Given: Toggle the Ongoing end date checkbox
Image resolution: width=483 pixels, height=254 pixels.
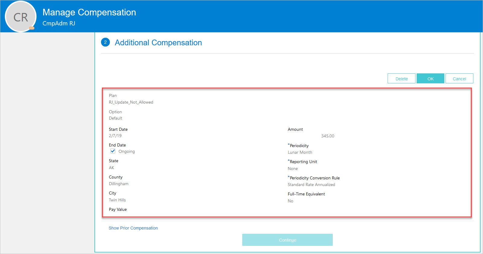Looking at the screenshot, I should (113, 151).
